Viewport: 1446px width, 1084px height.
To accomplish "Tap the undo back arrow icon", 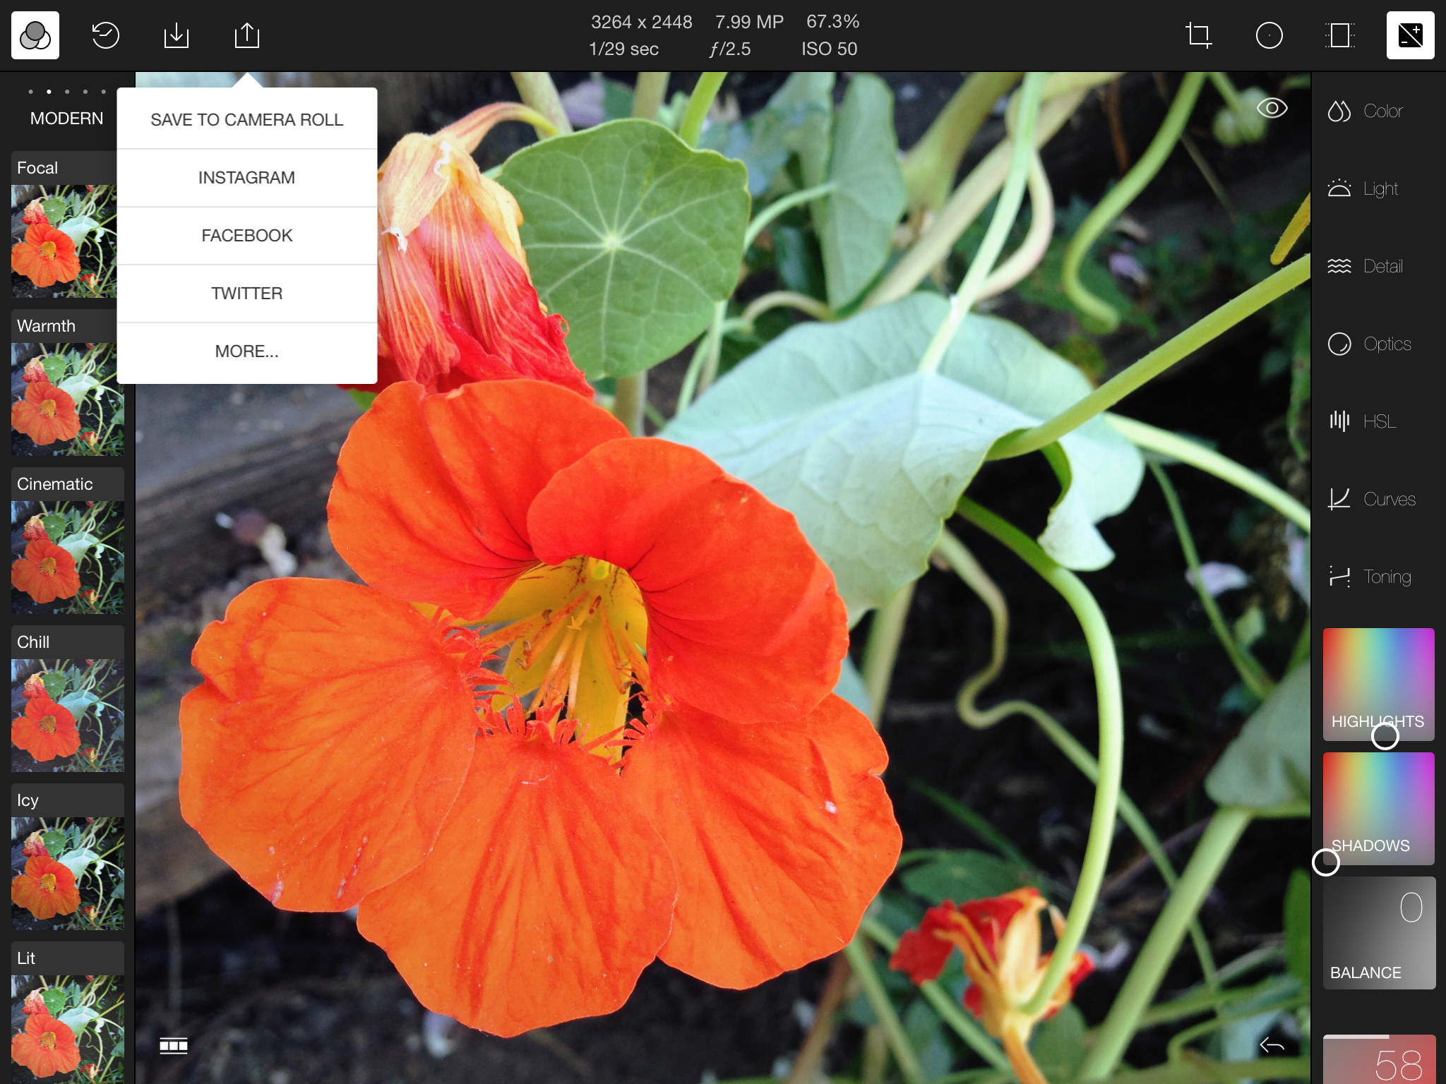I will click(x=1272, y=1045).
